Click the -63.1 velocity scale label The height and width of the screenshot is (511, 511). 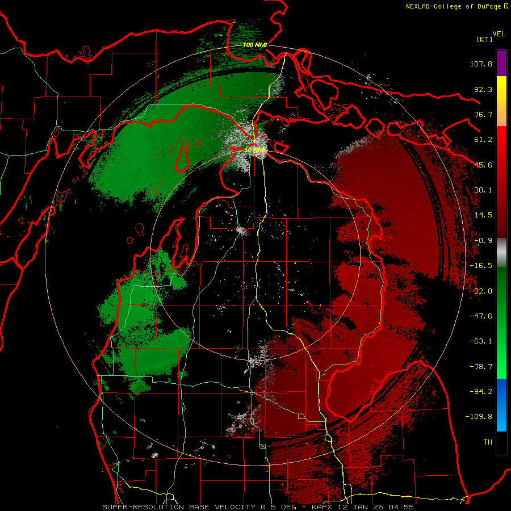[481, 341]
